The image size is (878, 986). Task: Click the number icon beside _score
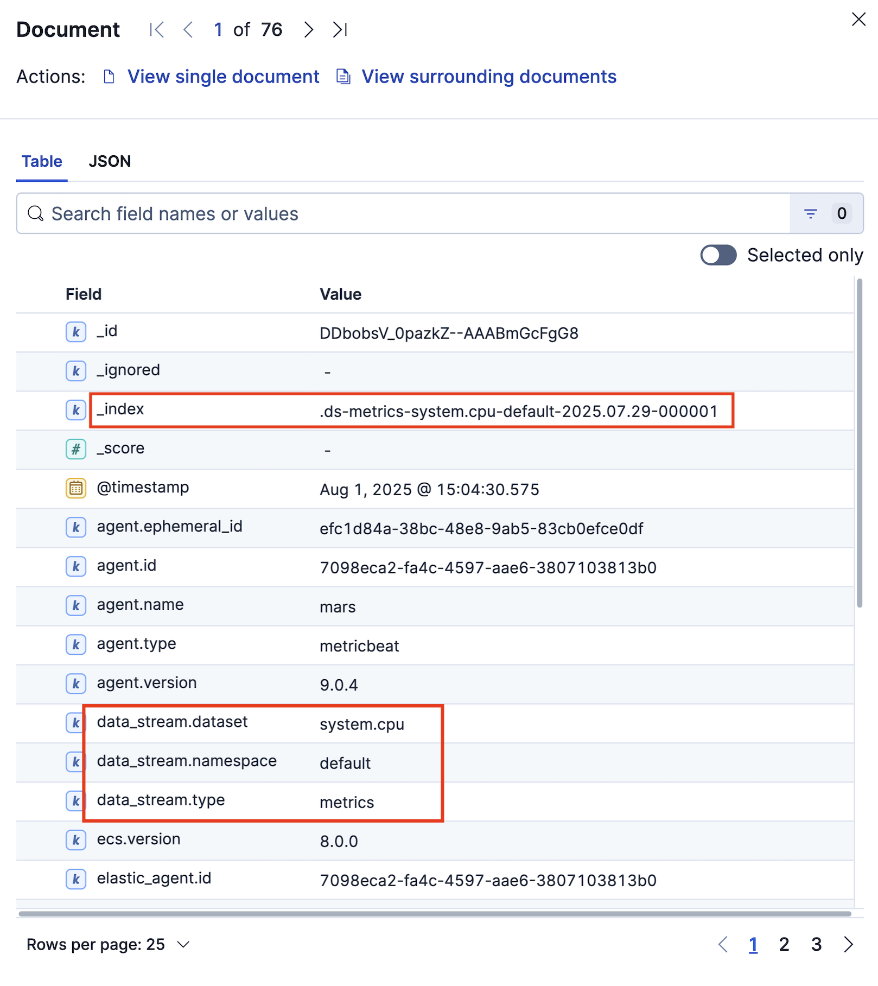coord(76,449)
